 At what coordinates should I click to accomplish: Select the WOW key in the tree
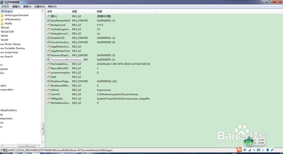4,36
